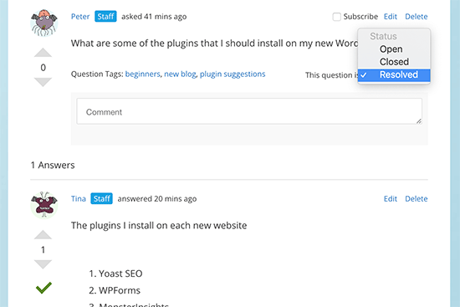Delete Peter's question
460x307 pixels.
point(416,17)
